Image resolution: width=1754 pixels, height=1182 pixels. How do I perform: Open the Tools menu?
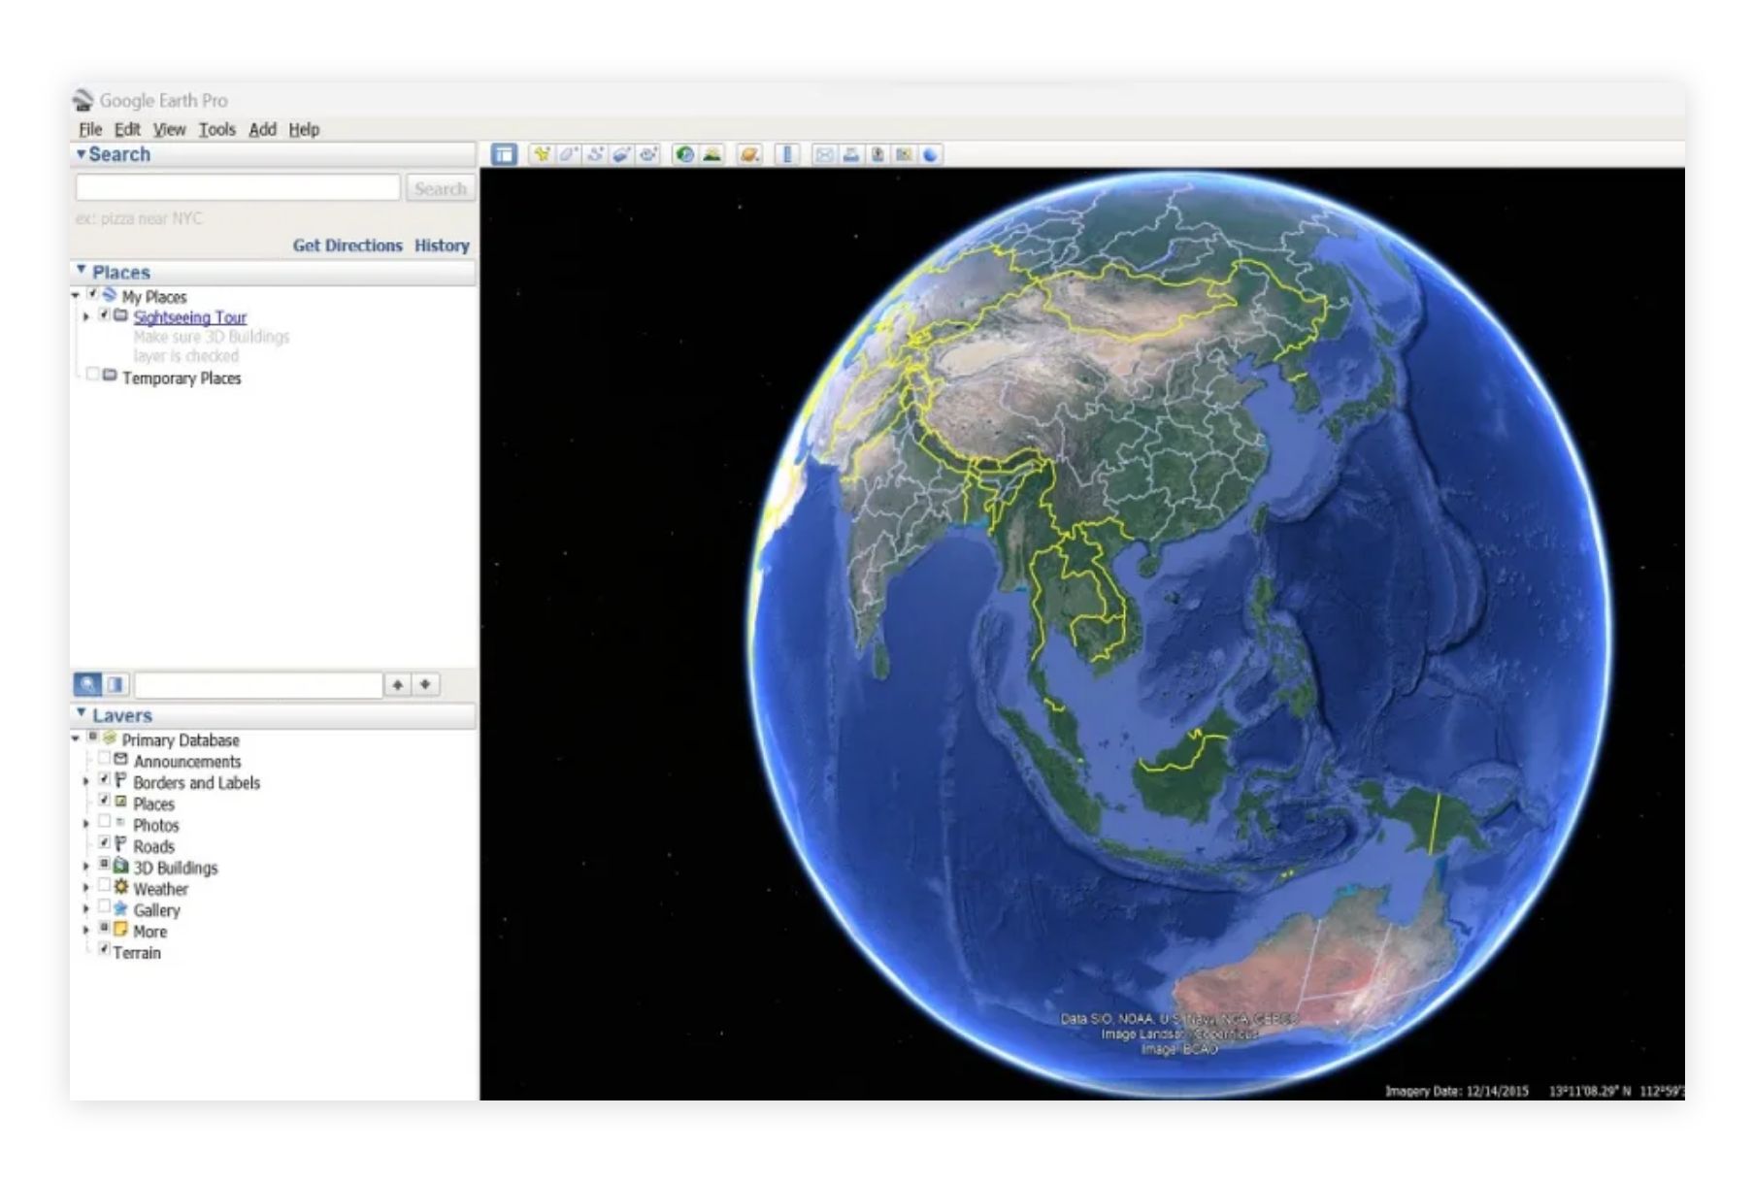click(x=218, y=129)
